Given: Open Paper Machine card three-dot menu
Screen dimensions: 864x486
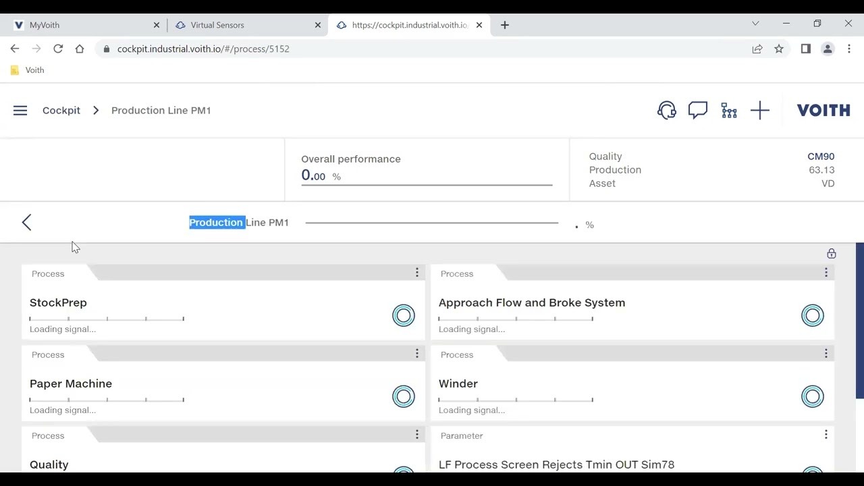Looking at the screenshot, I should coord(416,353).
